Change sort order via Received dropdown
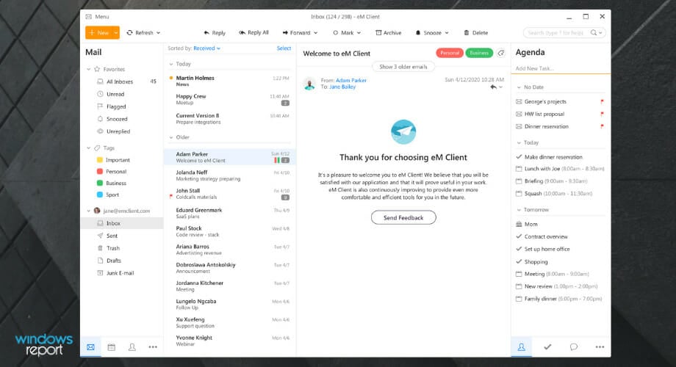676x367 pixels. click(207, 48)
